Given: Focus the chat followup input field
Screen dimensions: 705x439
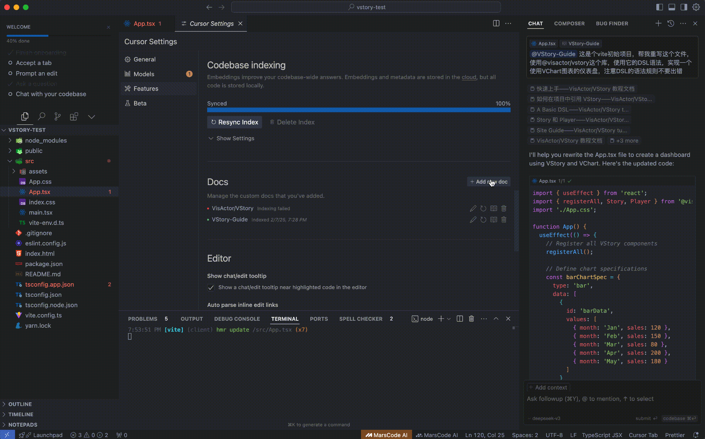Looking at the screenshot, I should tap(613, 399).
